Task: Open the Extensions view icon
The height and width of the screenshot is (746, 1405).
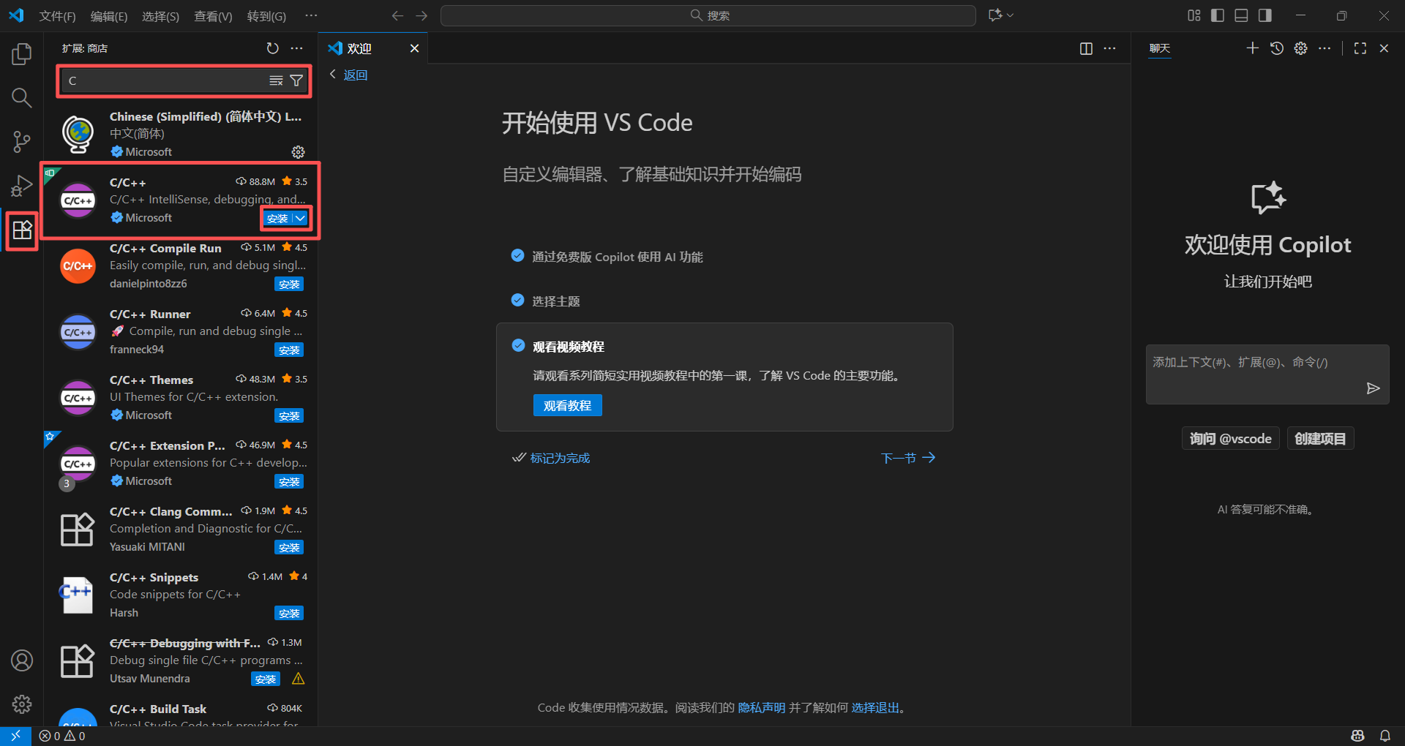Action: click(22, 230)
